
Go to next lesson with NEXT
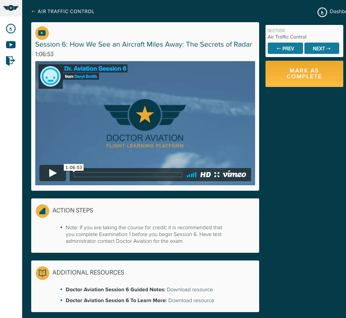[322, 48]
